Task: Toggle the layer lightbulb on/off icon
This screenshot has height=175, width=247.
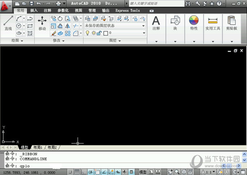Action: 87,32
